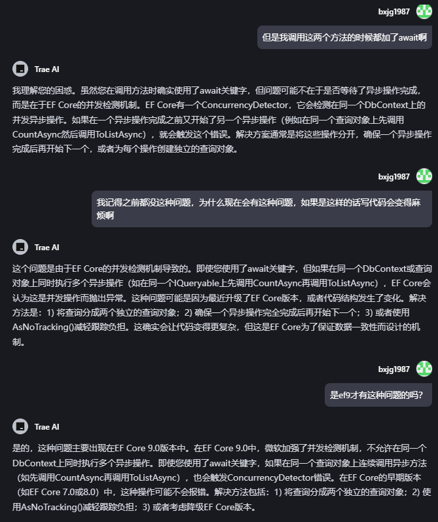Click the Trae AI name above '我理解您的困惑' reply
Viewport: 438px width, 522px height.
[47, 69]
